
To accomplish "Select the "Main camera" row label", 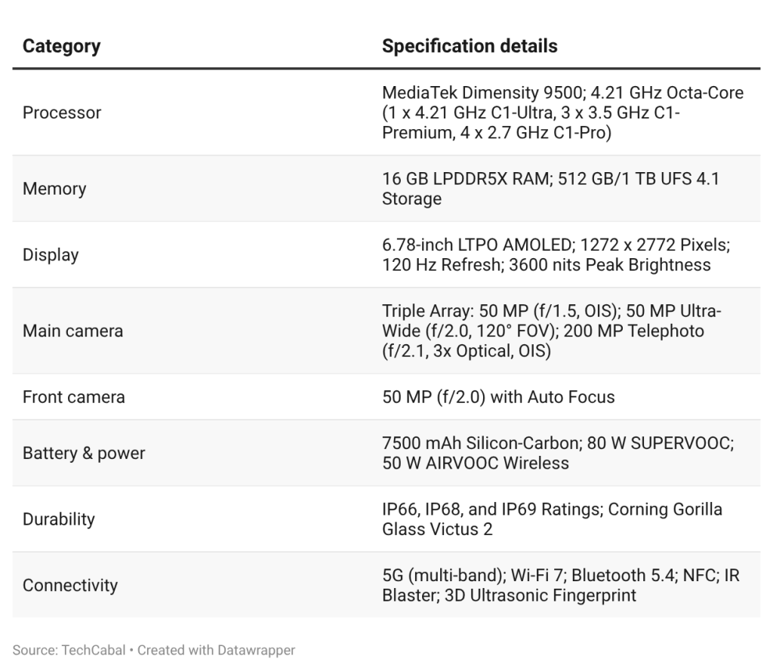I will pyautogui.click(x=72, y=331).
